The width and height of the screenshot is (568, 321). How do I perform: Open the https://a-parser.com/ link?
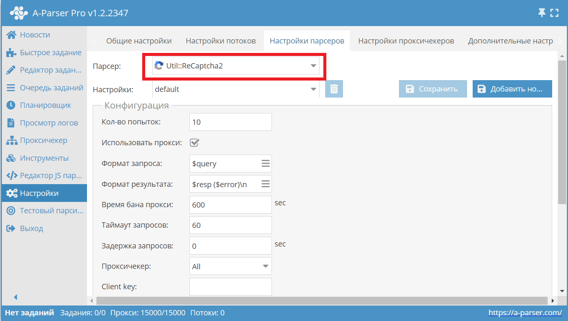[525, 313]
